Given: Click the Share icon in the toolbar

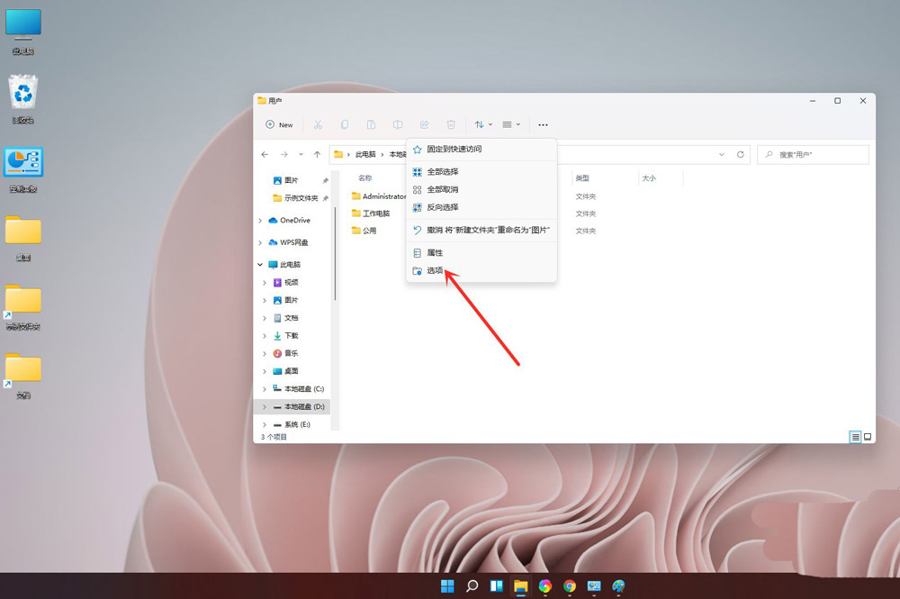Looking at the screenshot, I should (x=423, y=124).
